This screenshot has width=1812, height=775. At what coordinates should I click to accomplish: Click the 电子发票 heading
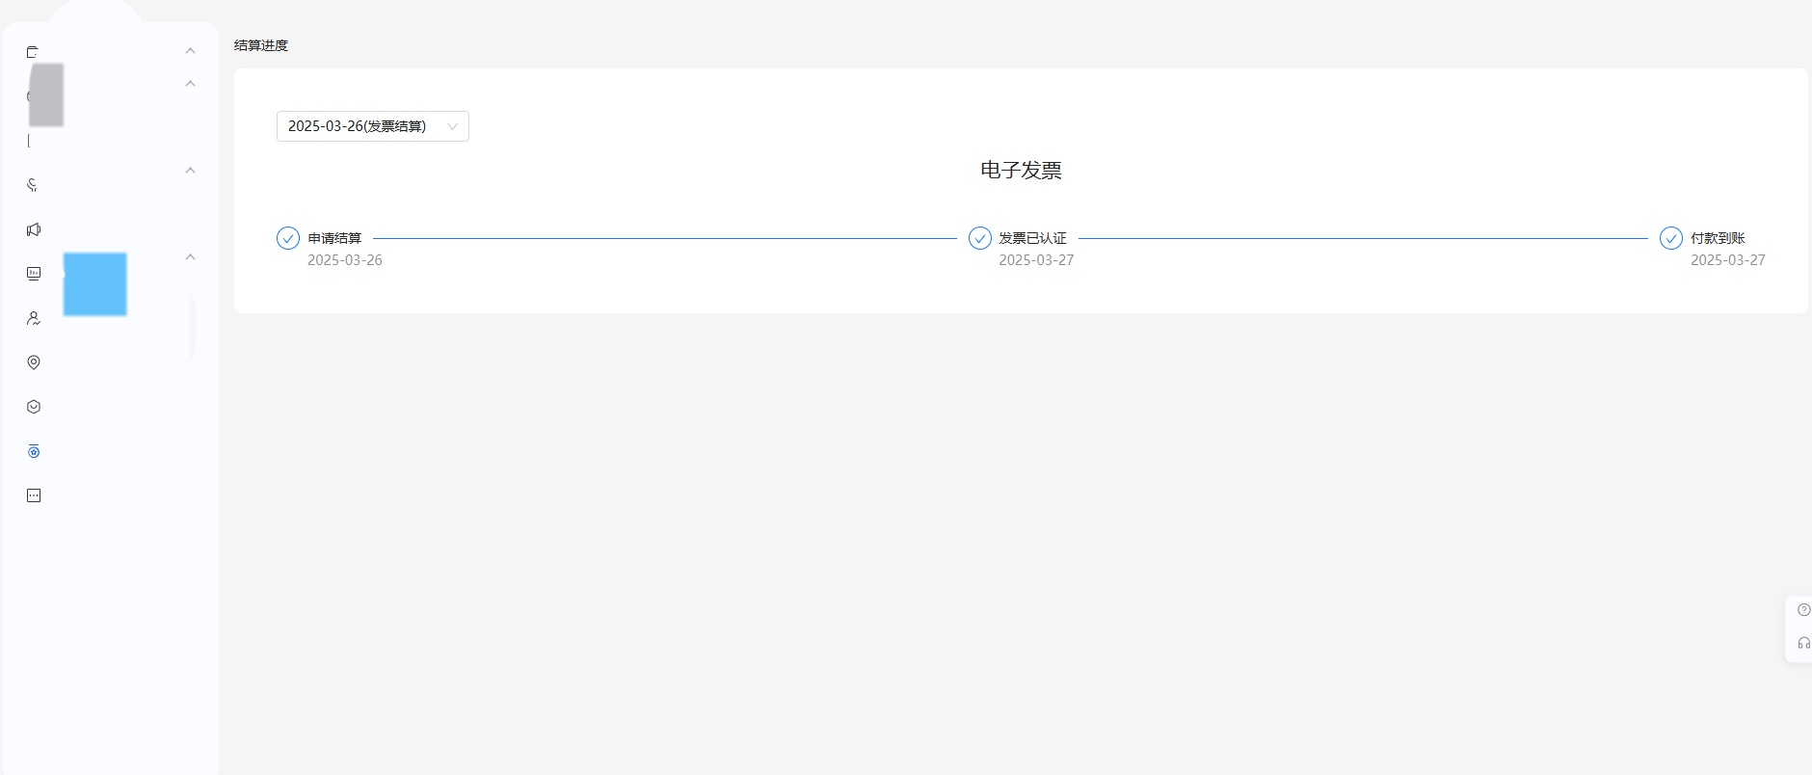(1021, 171)
